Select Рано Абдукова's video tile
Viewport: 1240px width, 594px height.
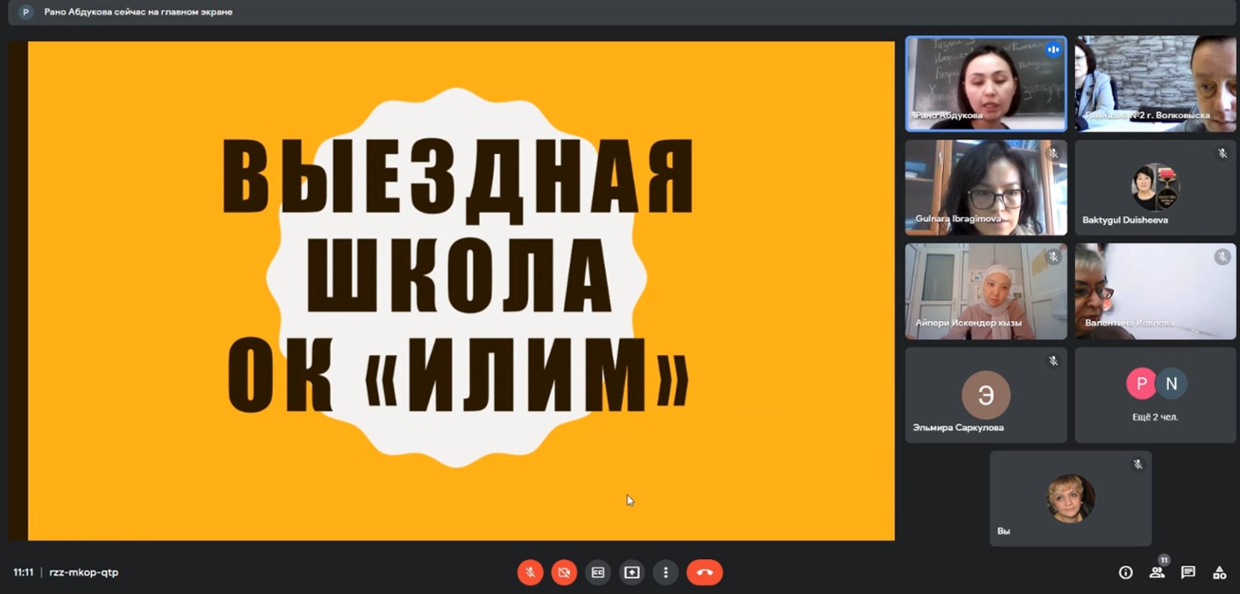point(985,84)
